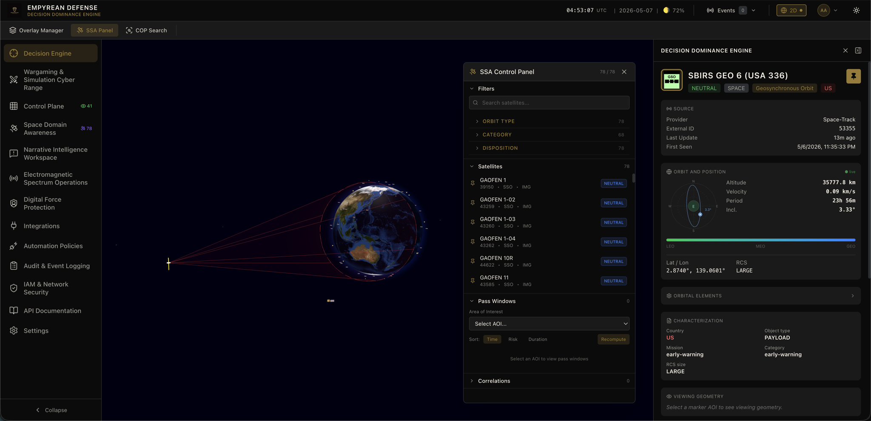Close the SSA Control Panel

pos(624,71)
